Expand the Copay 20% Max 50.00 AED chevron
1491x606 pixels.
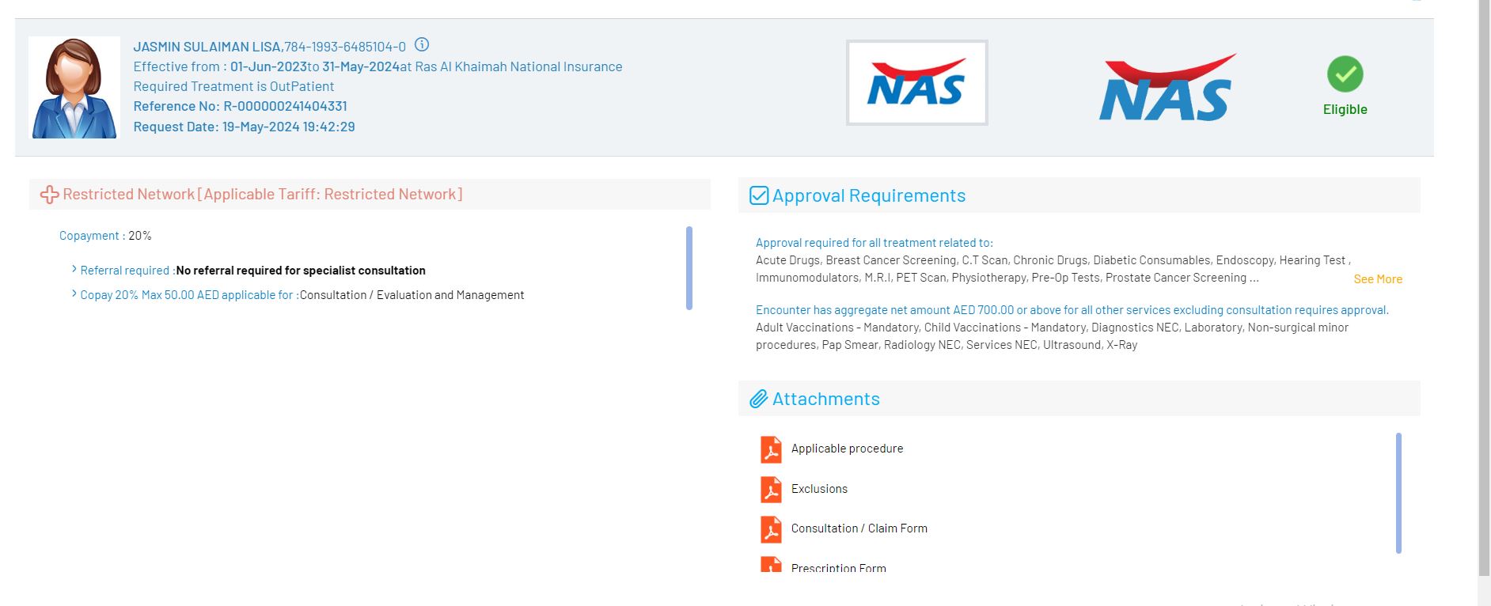[x=74, y=294]
